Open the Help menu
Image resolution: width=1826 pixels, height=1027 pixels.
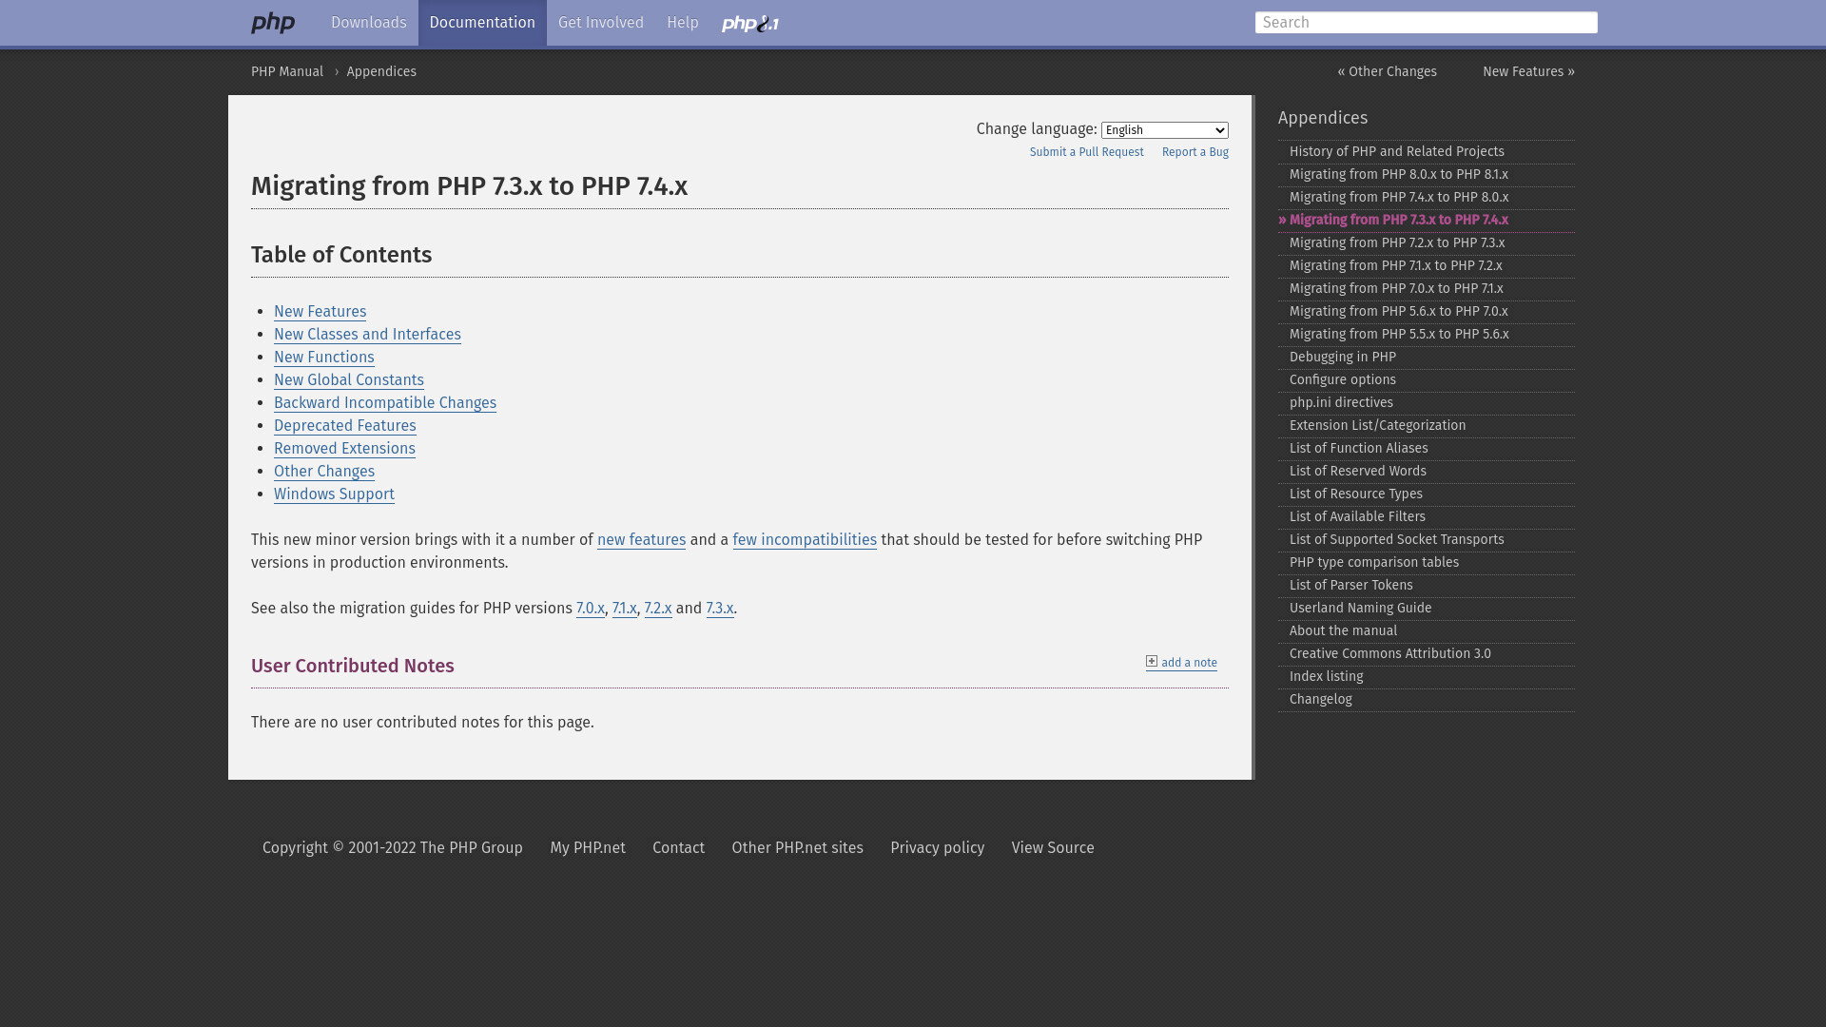click(683, 23)
